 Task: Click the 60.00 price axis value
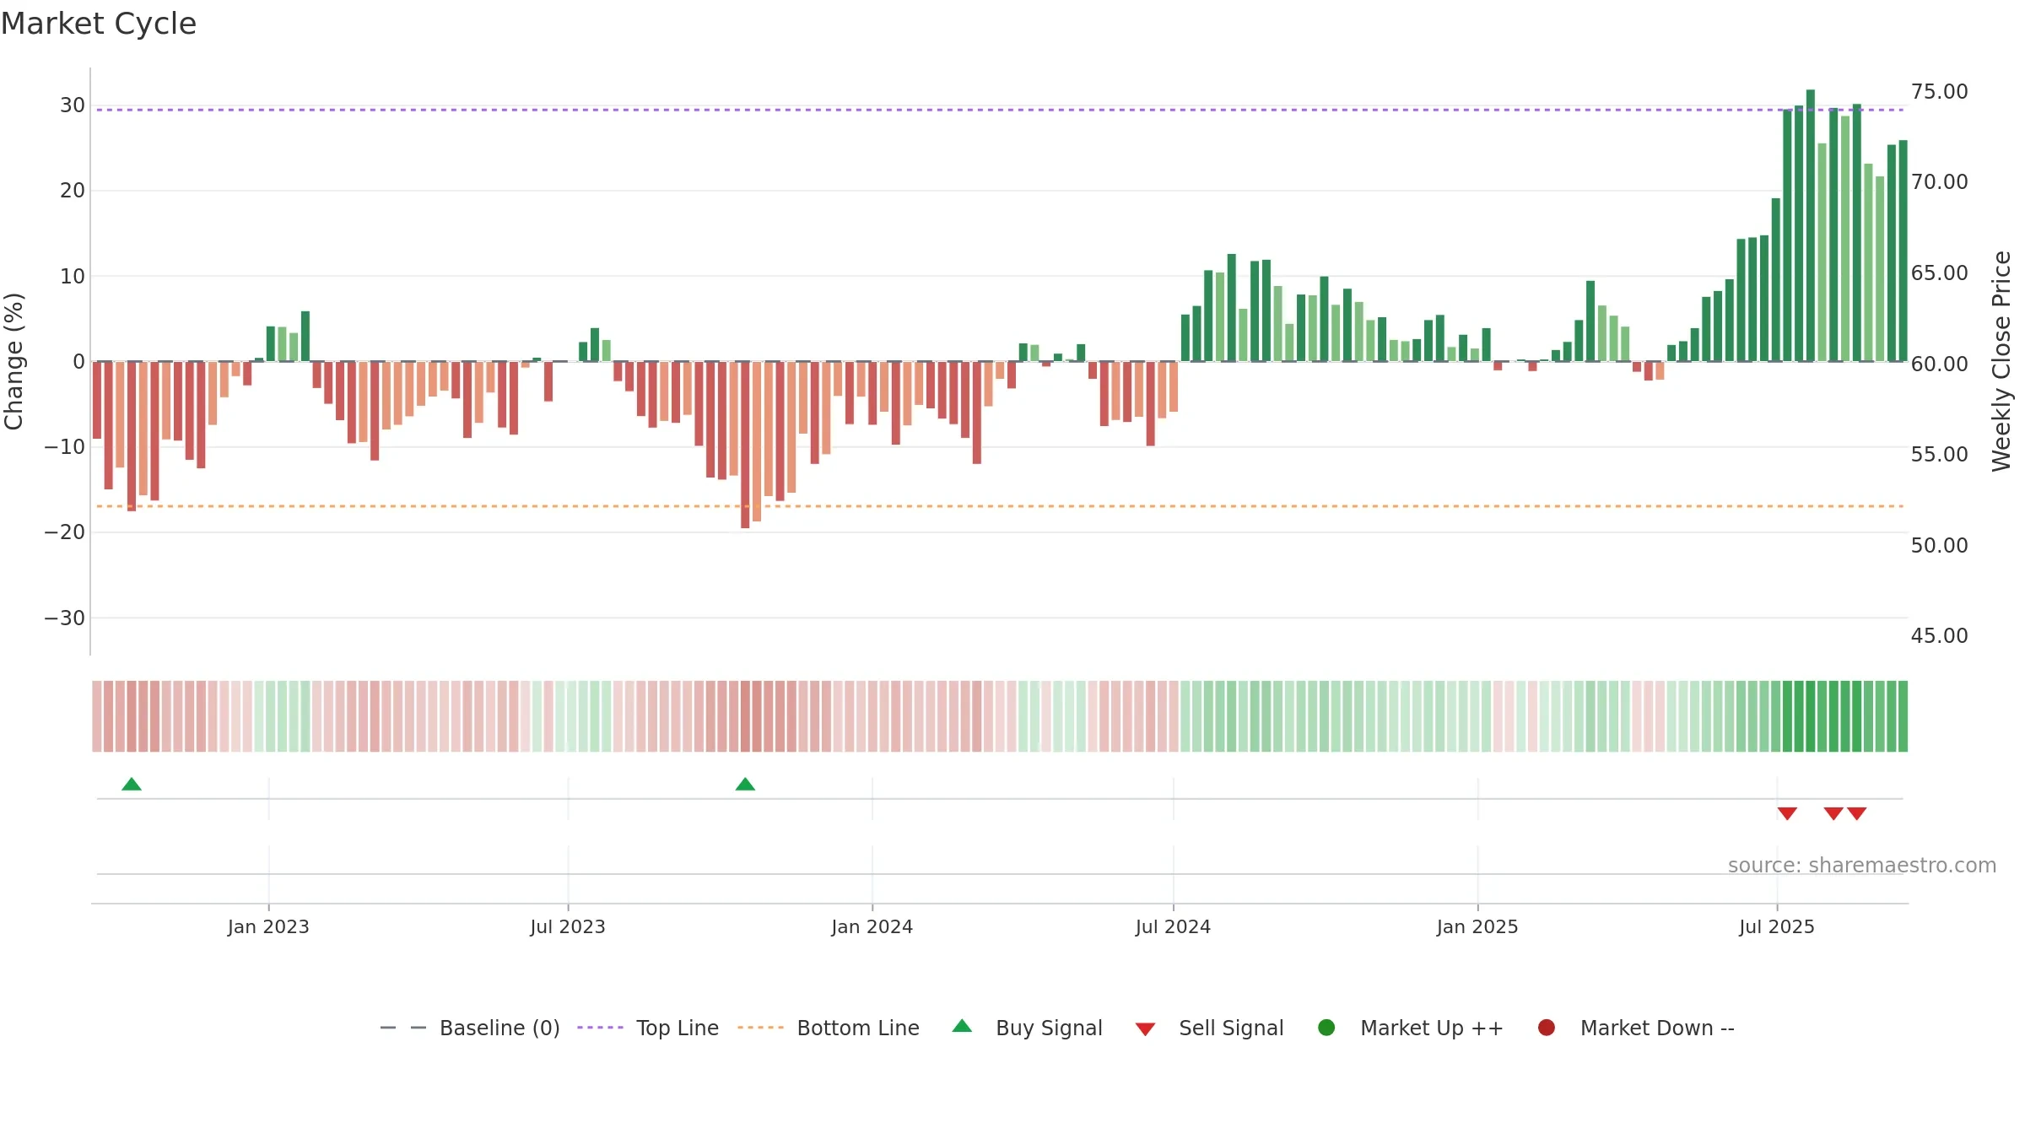tap(1940, 364)
